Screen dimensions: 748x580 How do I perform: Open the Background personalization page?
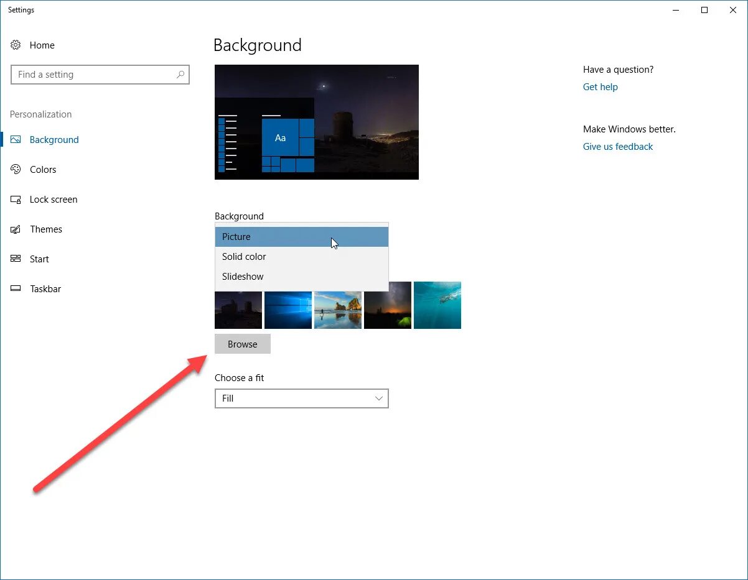pos(54,140)
